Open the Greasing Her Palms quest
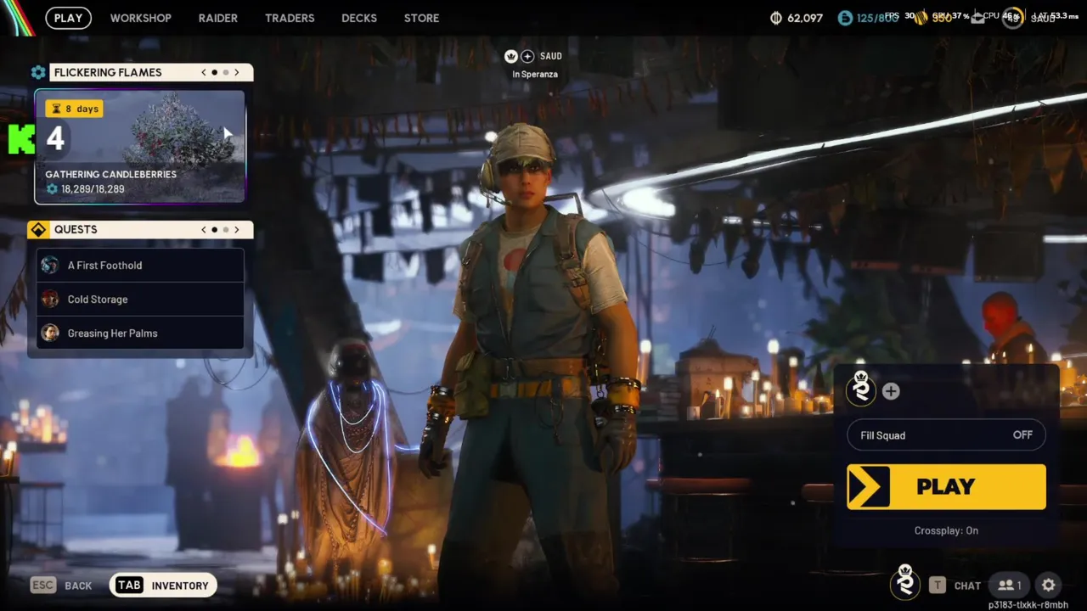The width and height of the screenshot is (1087, 611). (140, 334)
